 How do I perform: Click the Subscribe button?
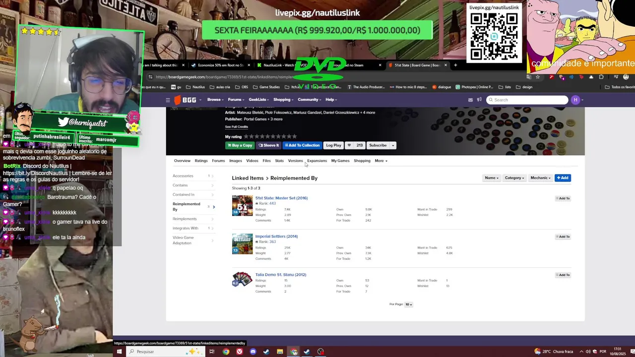pyautogui.click(x=378, y=145)
